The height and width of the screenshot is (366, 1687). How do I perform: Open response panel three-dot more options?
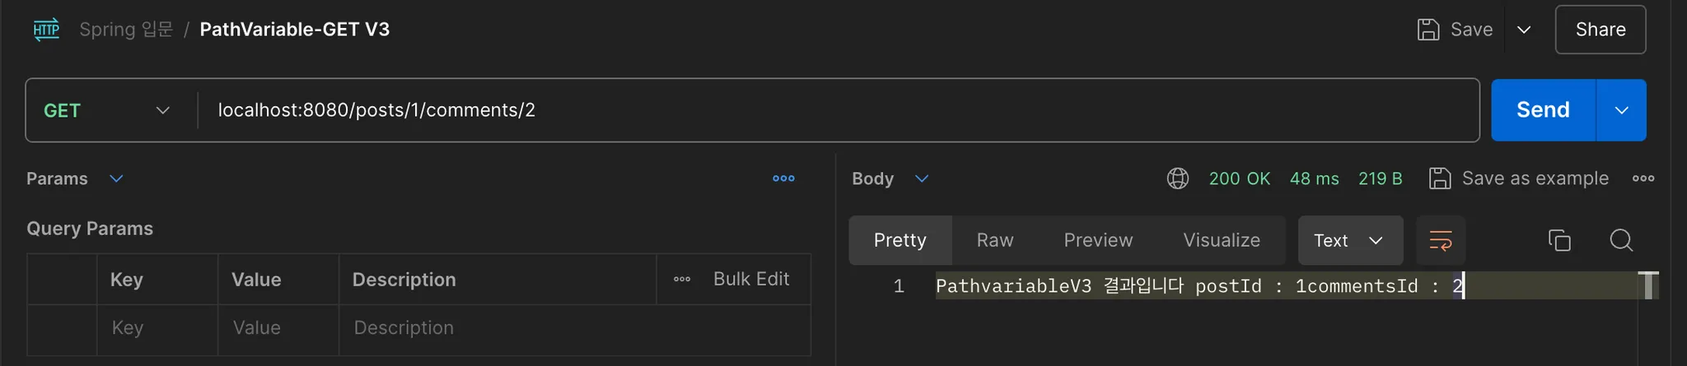(x=1643, y=178)
